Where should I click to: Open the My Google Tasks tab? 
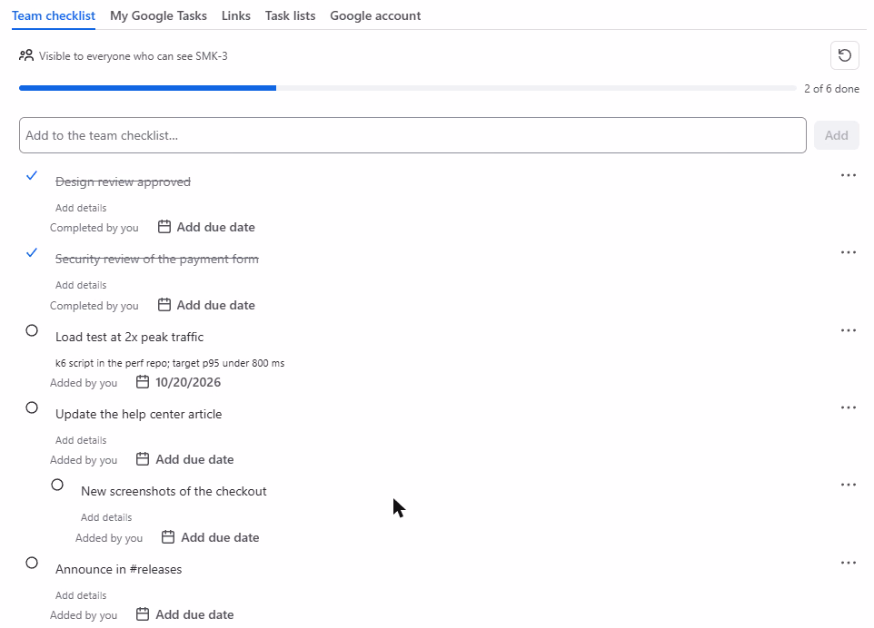click(x=158, y=15)
